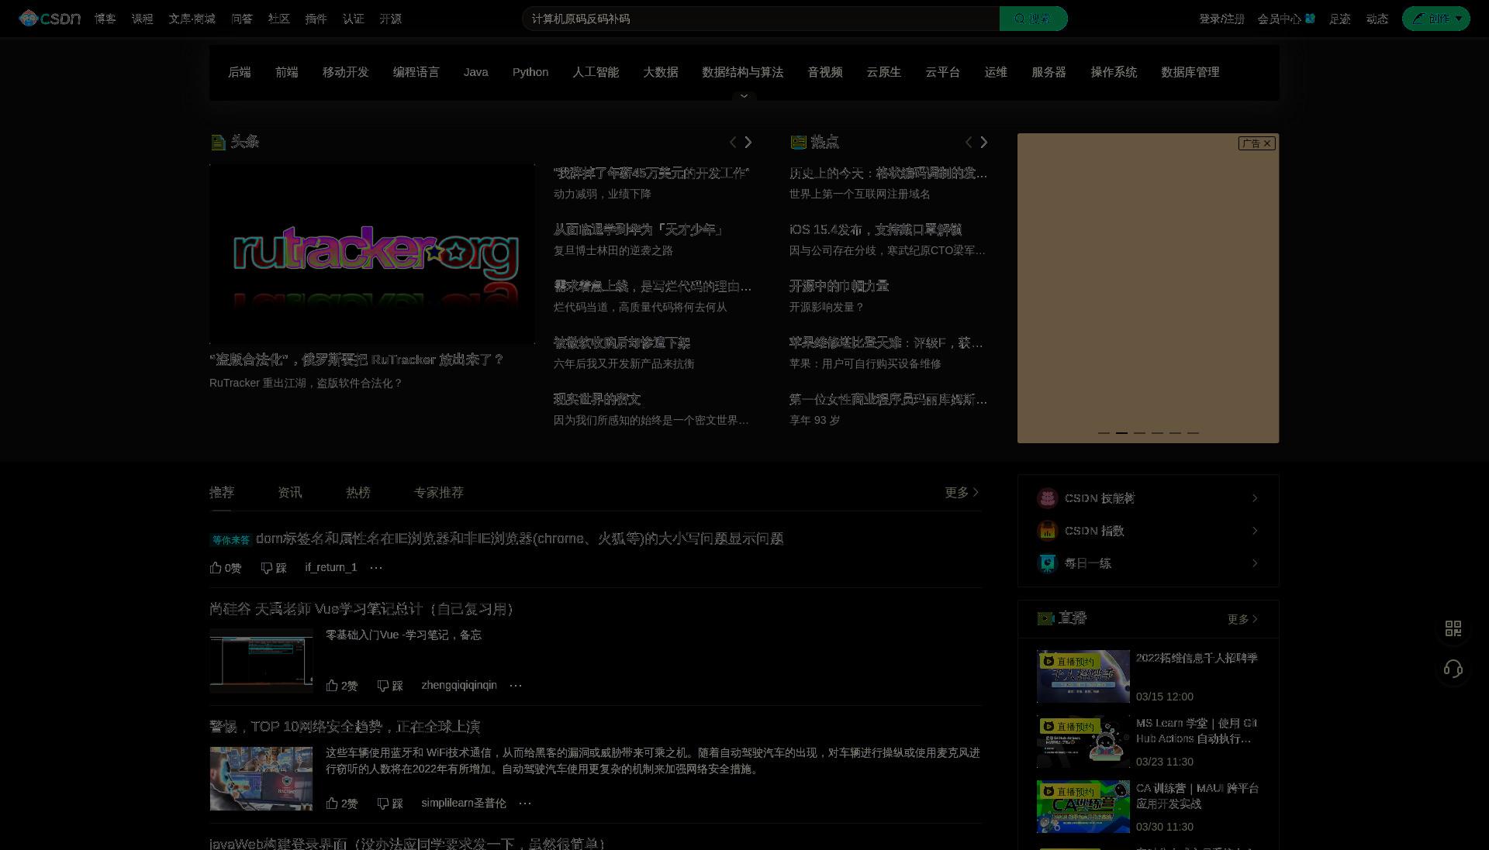Click the green search button
This screenshot has width=1489, height=850.
click(1033, 19)
